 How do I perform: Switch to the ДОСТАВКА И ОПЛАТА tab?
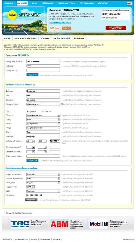point(61,38)
